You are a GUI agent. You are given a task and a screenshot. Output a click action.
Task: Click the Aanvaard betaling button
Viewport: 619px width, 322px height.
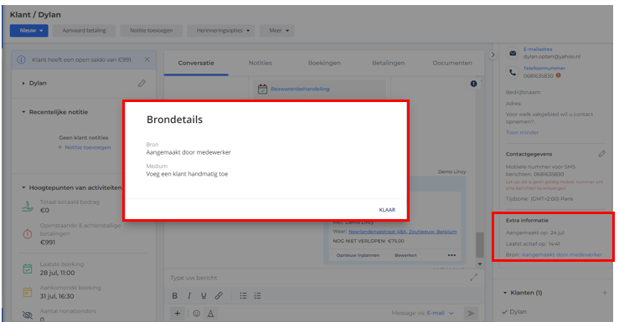[x=84, y=30]
